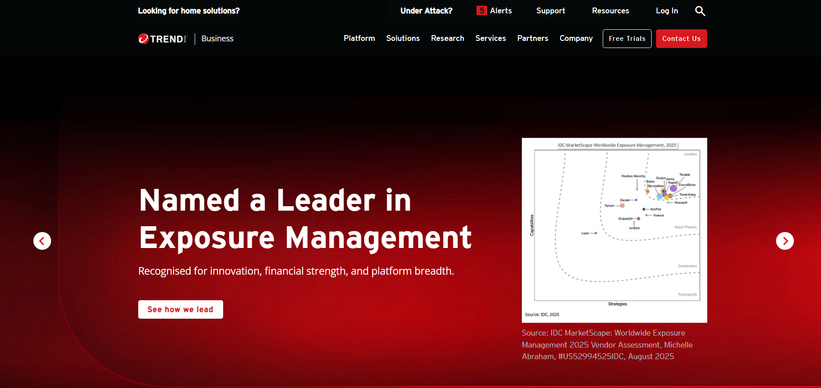The width and height of the screenshot is (821, 388).
Task: Click the 'Recognised for innovation' subtitle text
Action: [296, 271]
